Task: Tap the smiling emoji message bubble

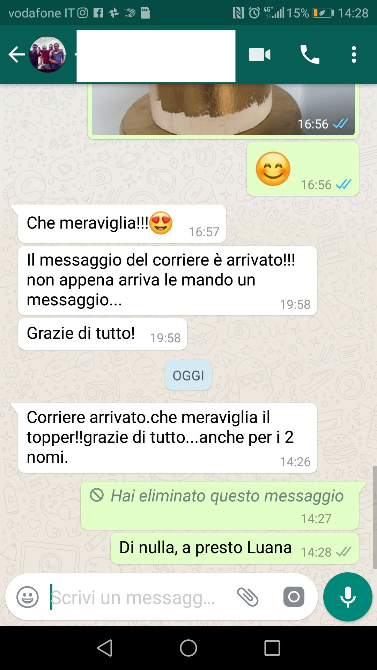Action: [303, 169]
